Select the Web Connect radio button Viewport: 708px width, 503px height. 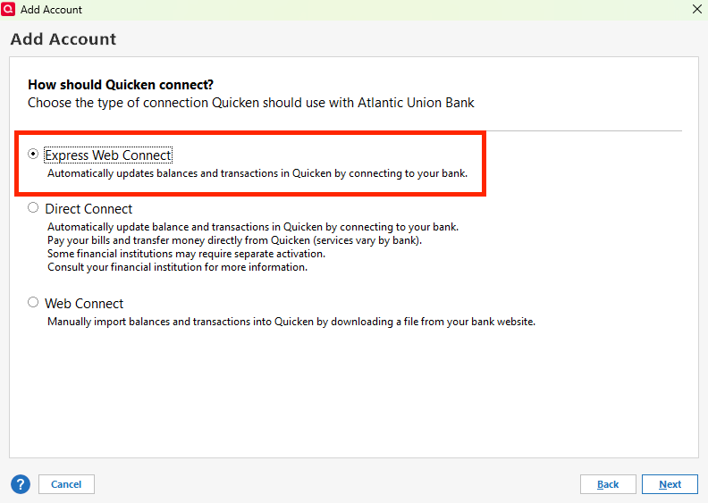[x=33, y=302]
